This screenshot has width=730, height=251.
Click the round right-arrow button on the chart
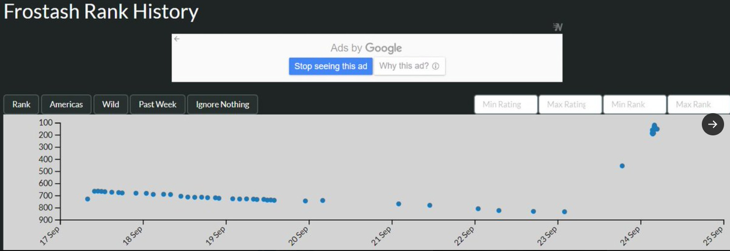[713, 125]
